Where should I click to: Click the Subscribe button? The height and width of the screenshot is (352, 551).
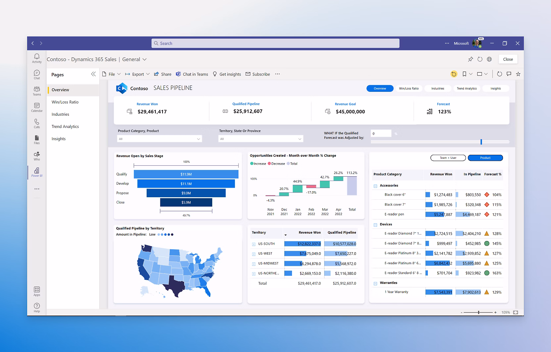[258, 74]
